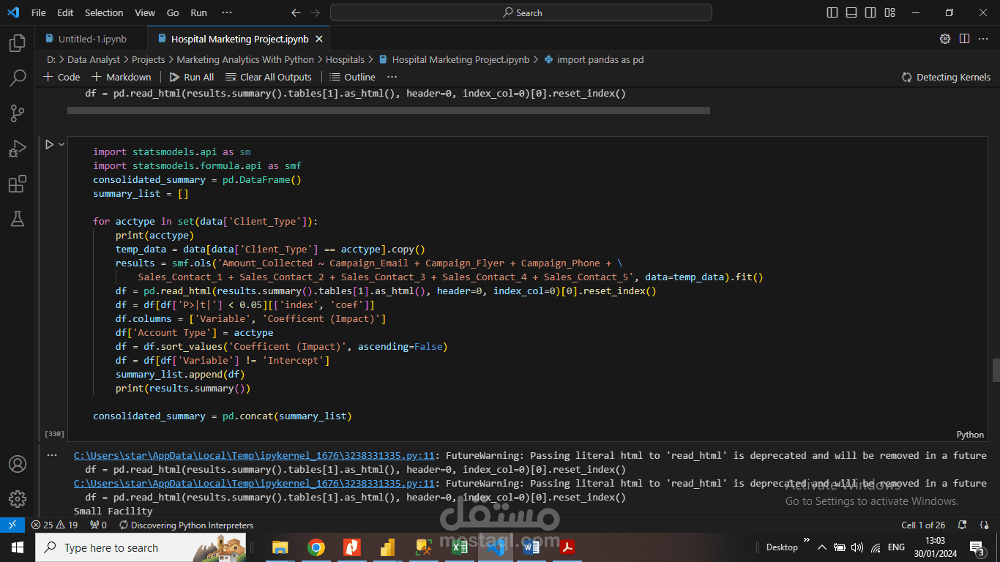This screenshot has width=1000, height=562.
Task: Click the horizontal scrollbar under the first cell
Action: click(389, 110)
